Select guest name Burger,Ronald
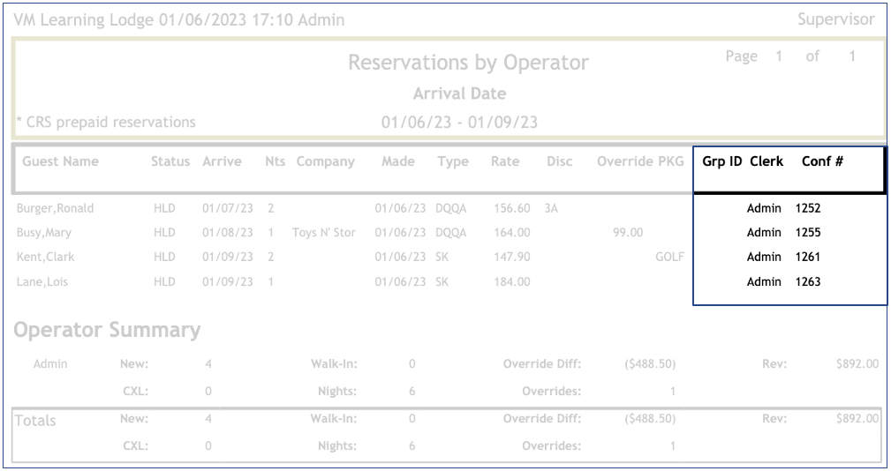Image resolution: width=891 pixels, height=471 pixels. click(55, 209)
